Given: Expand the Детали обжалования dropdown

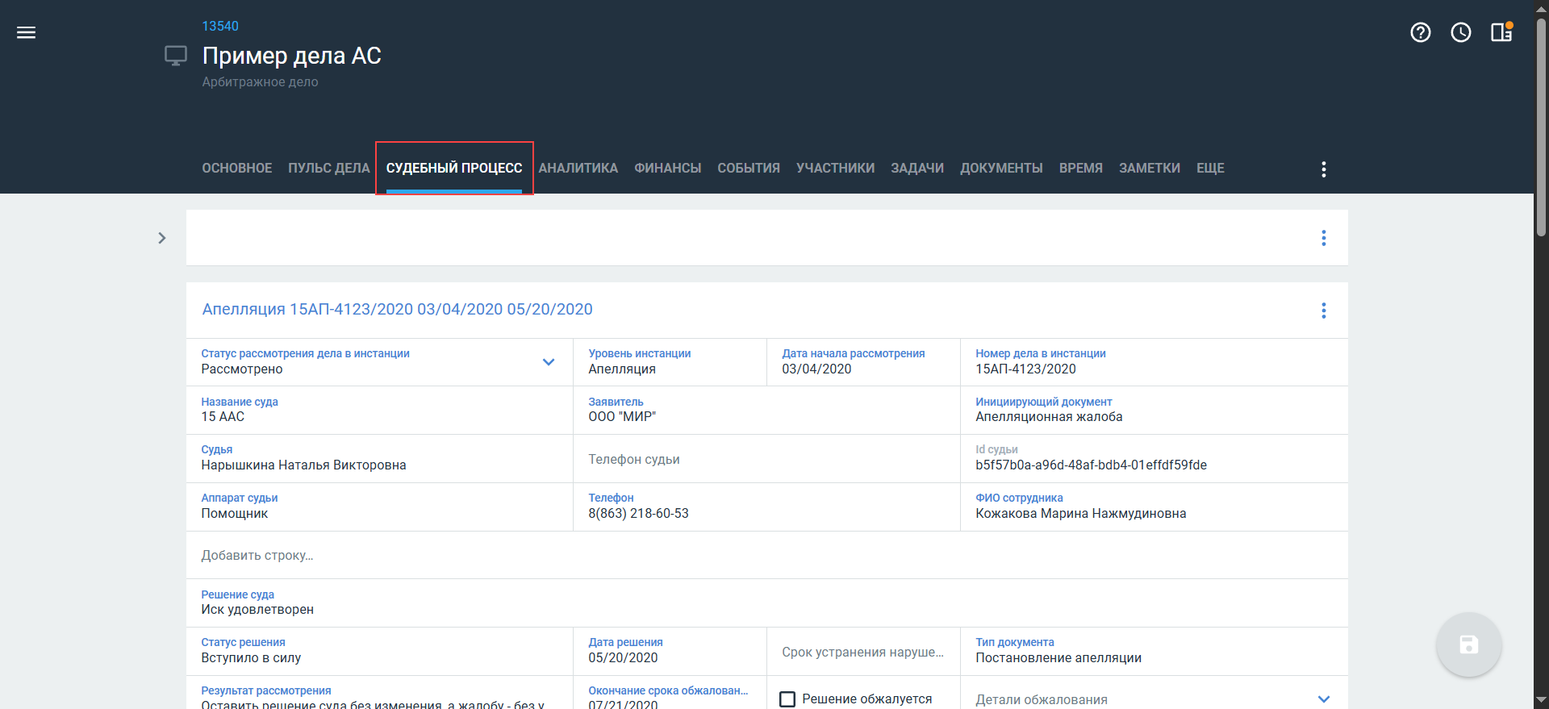Looking at the screenshot, I should 1323,699.
